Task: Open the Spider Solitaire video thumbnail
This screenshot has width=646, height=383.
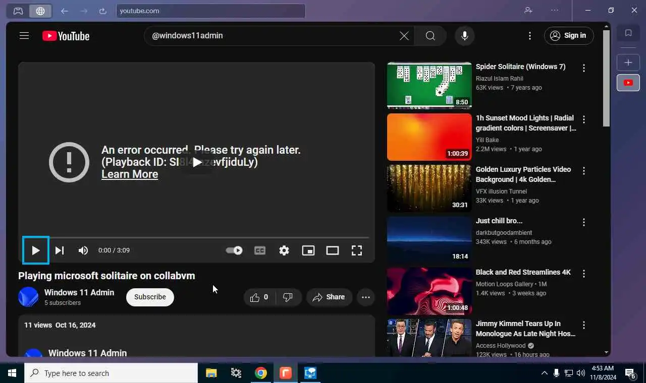Action: [x=429, y=85]
